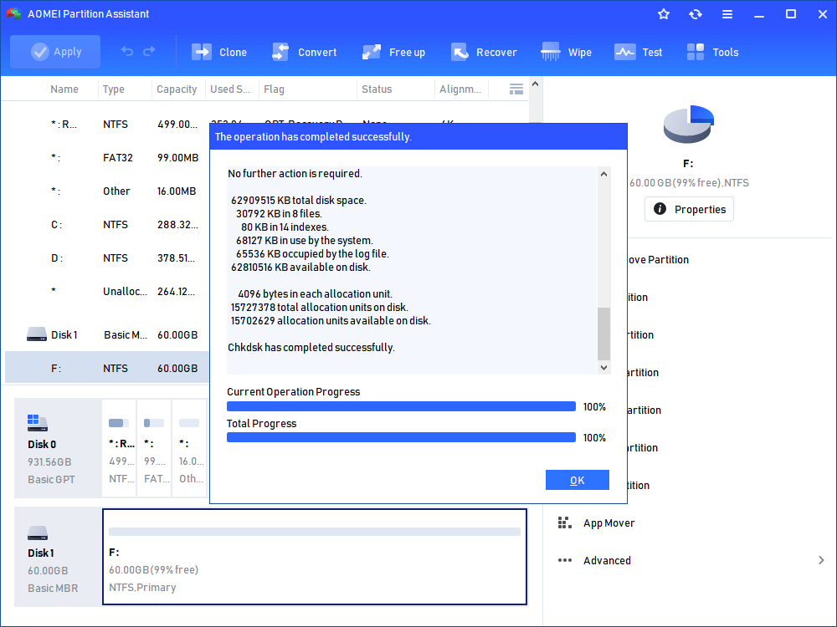Select the D: NTFS partition row
Screen dimensions: 837x627
tap(107, 258)
